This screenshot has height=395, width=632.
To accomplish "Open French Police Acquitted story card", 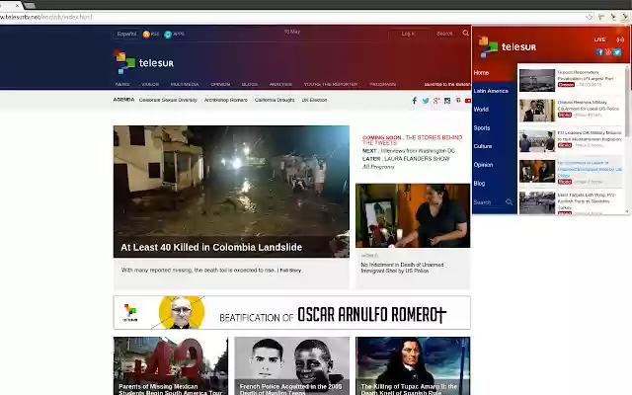I will click(x=292, y=366).
